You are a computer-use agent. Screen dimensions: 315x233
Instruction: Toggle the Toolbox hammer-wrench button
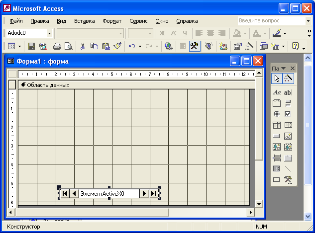[x=195, y=46]
